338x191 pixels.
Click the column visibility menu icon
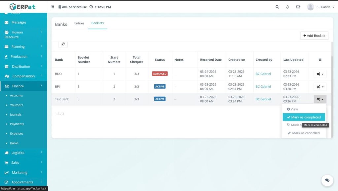[x=320, y=60]
